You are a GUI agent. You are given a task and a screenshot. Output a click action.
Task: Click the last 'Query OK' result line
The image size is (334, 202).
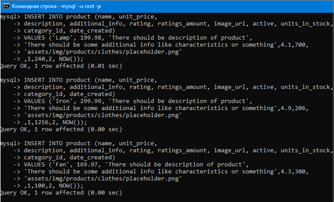(61, 192)
